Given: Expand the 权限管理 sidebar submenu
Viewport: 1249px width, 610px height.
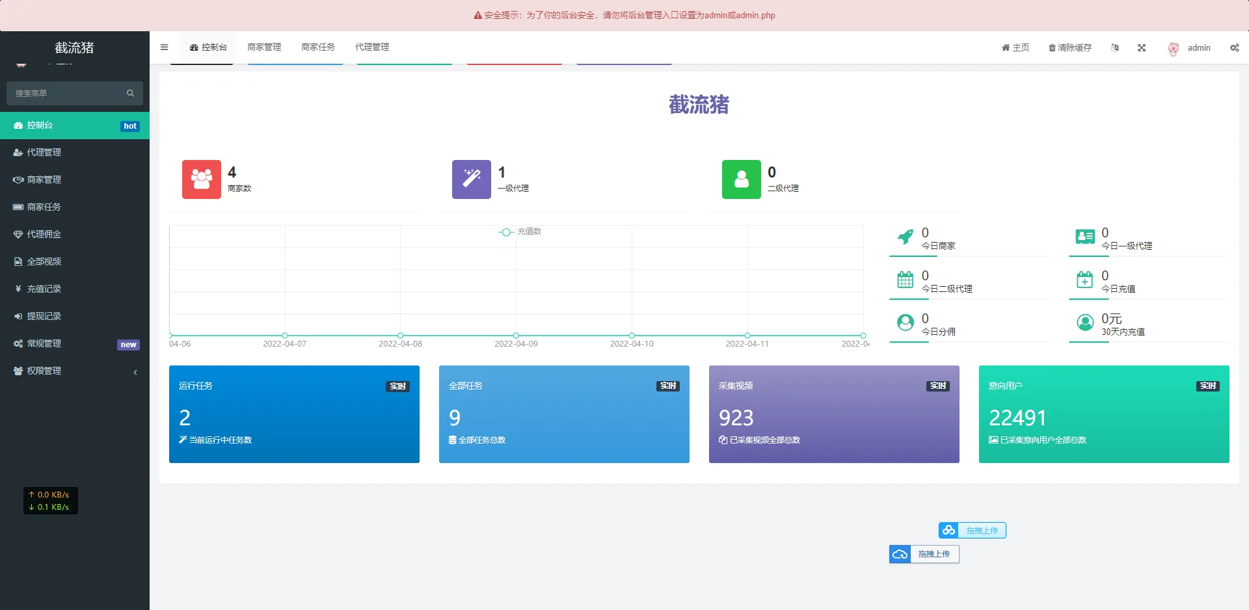Looking at the screenshot, I should coord(75,371).
